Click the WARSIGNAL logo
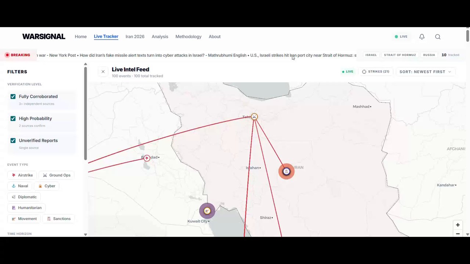The width and height of the screenshot is (470, 264). [x=44, y=37]
